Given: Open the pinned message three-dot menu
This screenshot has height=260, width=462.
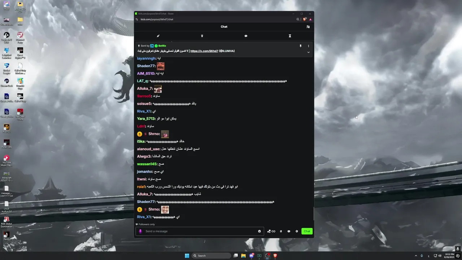Looking at the screenshot, I should tap(308, 46).
